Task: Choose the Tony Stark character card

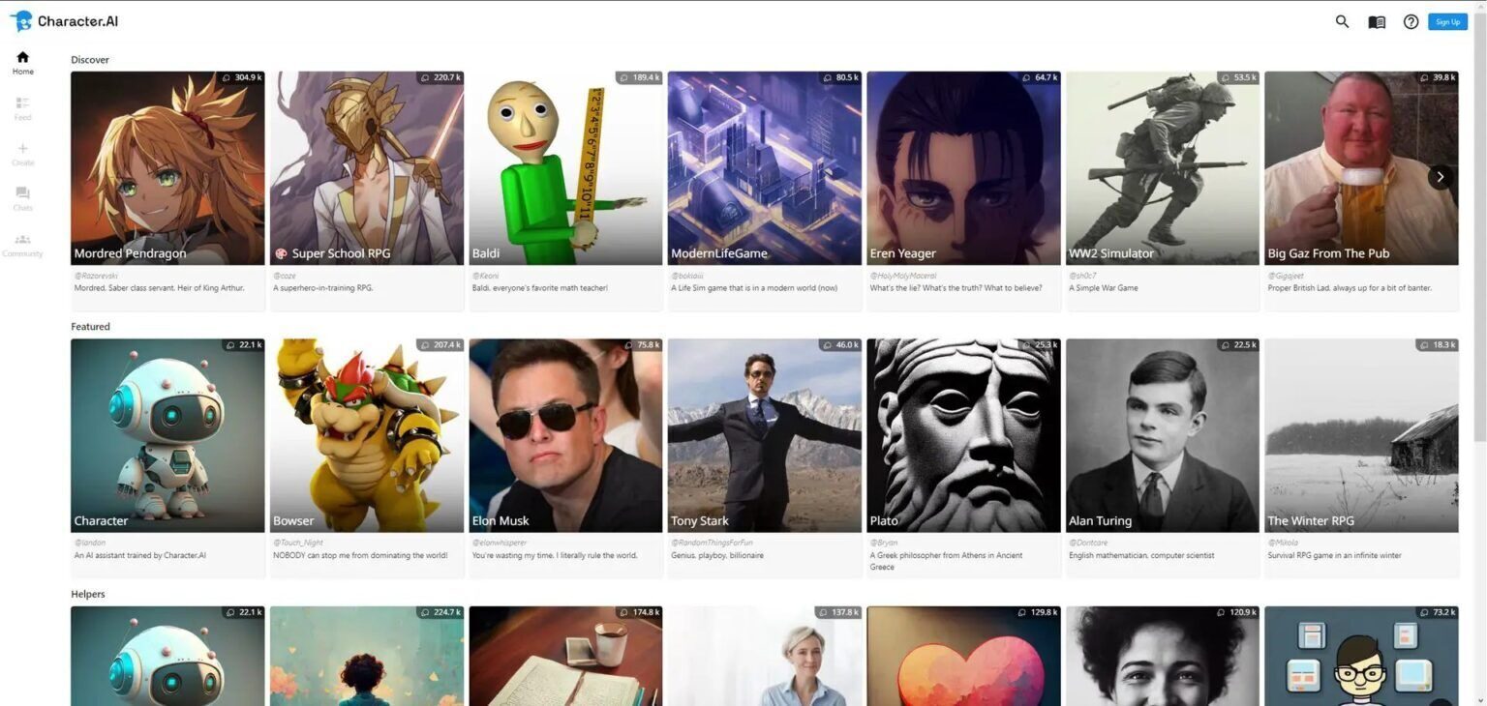Action: coord(764,458)
